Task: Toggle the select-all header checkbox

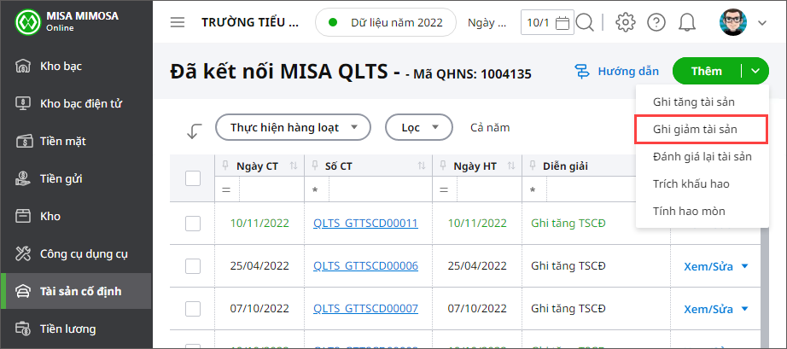Action: click(193, 178)
